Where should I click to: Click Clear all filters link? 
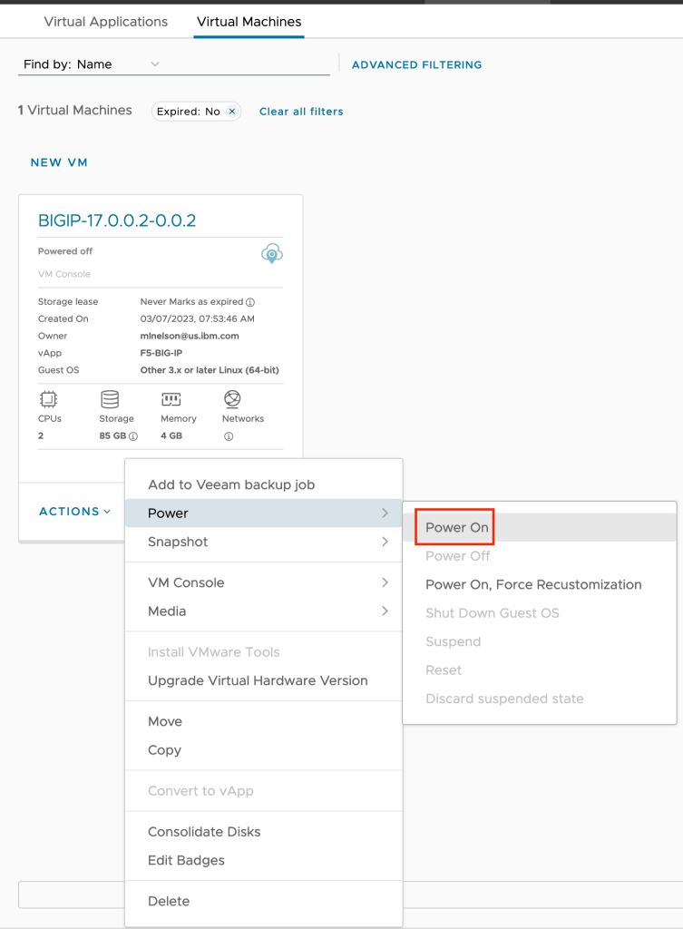301,112
